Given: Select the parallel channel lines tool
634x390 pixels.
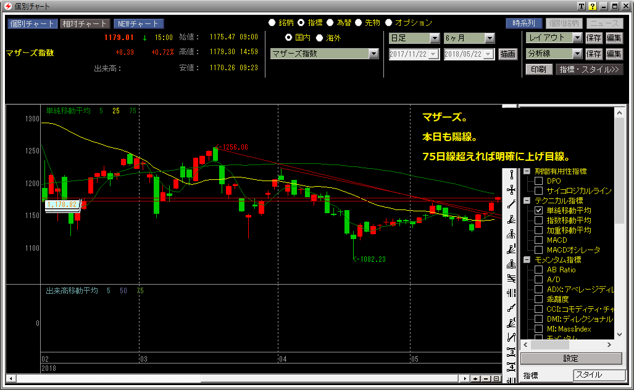Looking at the screenshot, I should coord(511,278).
